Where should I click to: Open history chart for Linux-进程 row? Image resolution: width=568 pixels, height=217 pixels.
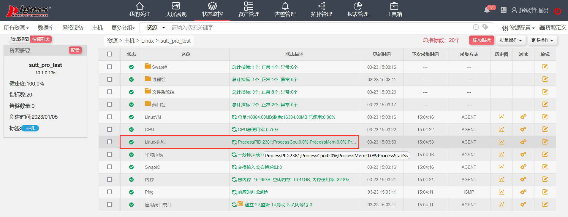501,142
